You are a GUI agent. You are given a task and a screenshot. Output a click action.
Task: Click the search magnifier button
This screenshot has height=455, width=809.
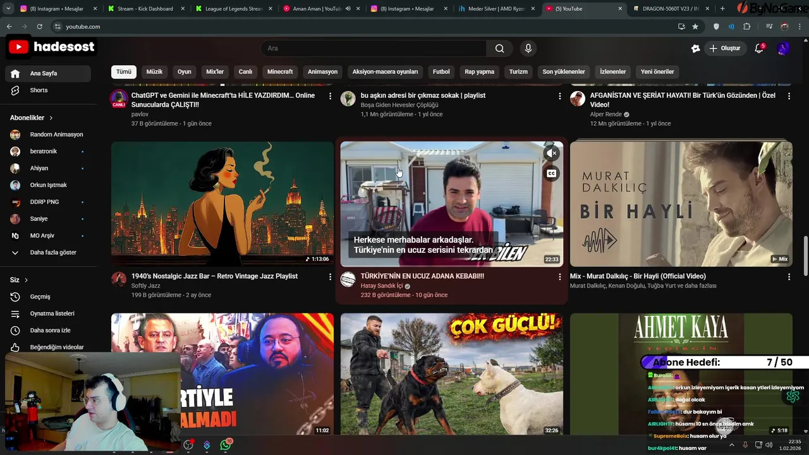pyautogui.click(x=499, y=49)
